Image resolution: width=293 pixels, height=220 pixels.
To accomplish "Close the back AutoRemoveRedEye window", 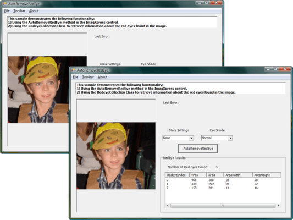I will pos(216,3).
